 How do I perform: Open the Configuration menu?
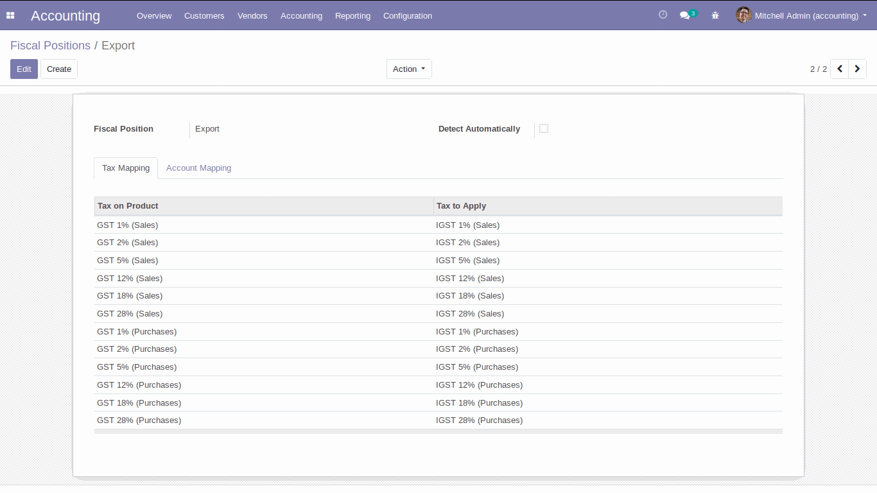coord(408,15)
